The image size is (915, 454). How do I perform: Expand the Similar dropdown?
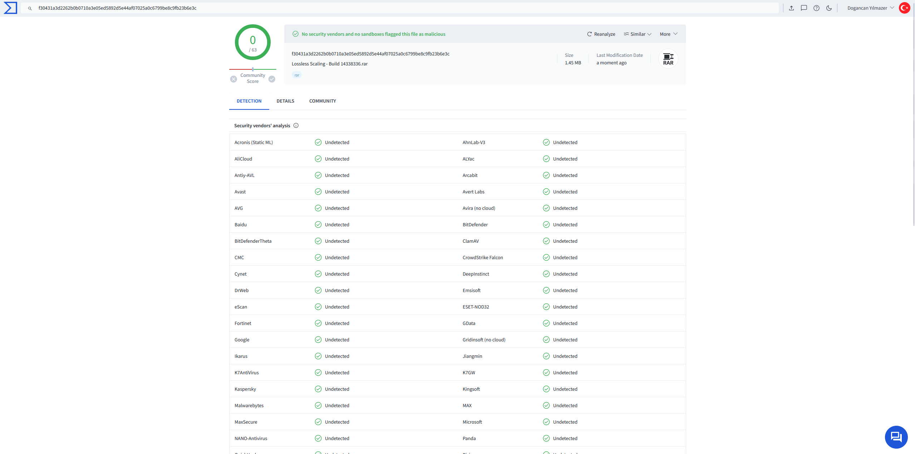pos(638,34)
